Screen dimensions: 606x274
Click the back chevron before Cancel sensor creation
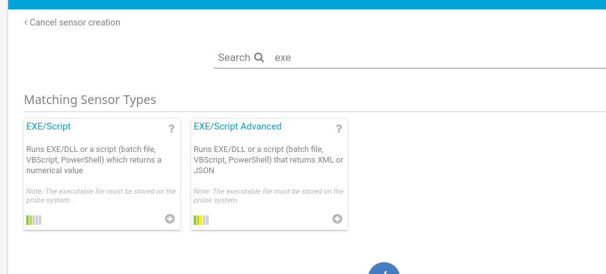[x=26, y=23]
